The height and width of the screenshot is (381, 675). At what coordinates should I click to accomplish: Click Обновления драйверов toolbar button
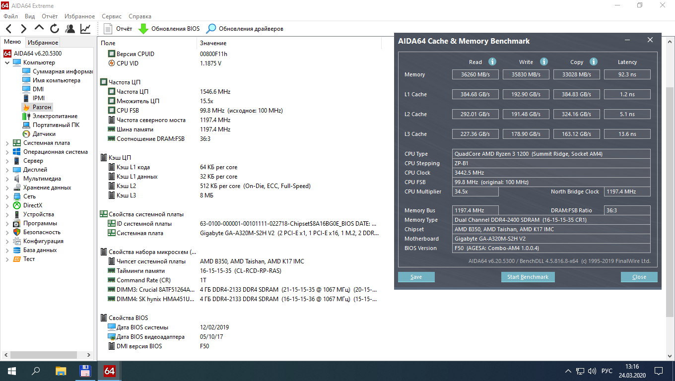245,29
